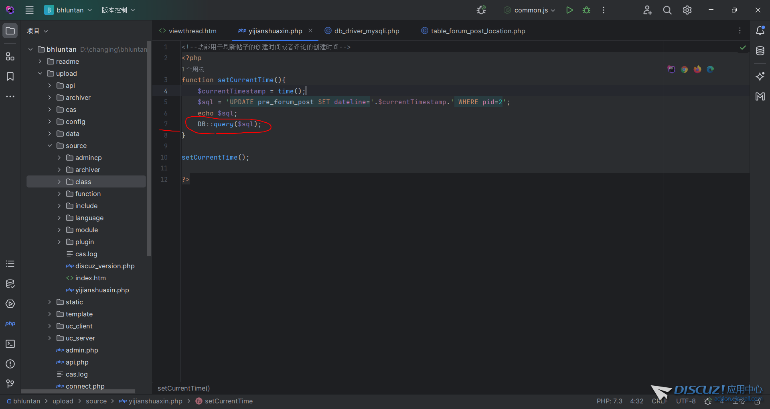The image size is (770, 409).
Task: Expand the class folder in tree
Action: point(59,182)
